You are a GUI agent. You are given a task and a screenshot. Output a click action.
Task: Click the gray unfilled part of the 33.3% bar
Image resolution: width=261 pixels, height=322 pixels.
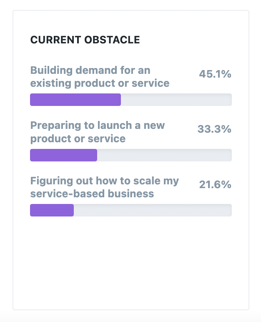click(x=164, y=155)
